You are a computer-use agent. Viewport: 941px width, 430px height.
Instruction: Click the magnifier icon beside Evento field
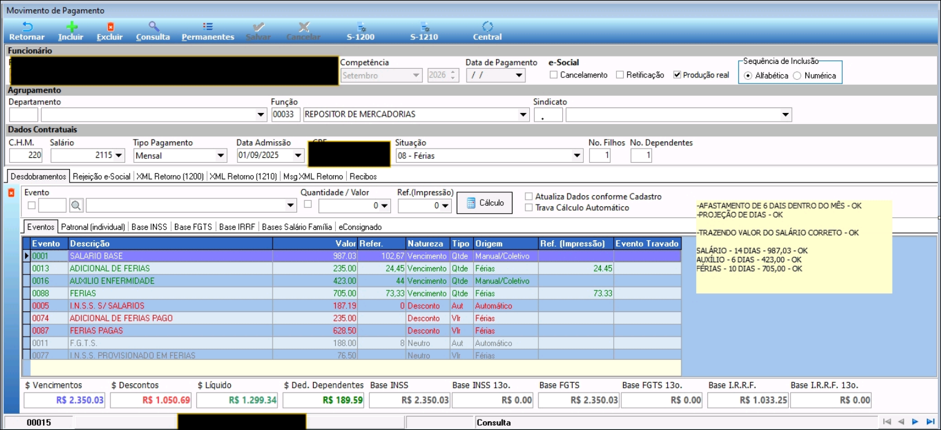(76, 205)
